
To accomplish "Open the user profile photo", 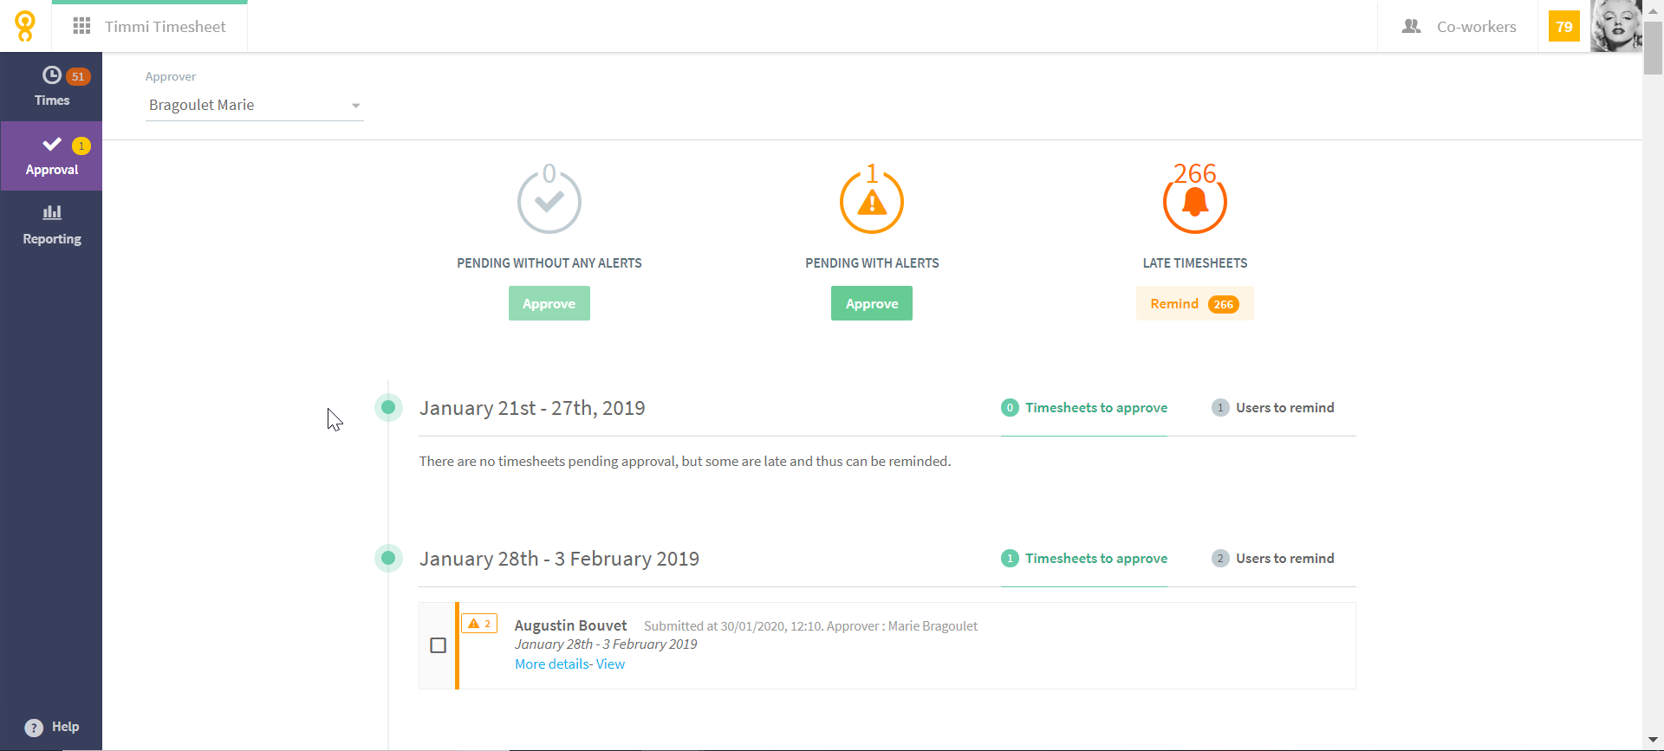I will tap(1616, 26).
